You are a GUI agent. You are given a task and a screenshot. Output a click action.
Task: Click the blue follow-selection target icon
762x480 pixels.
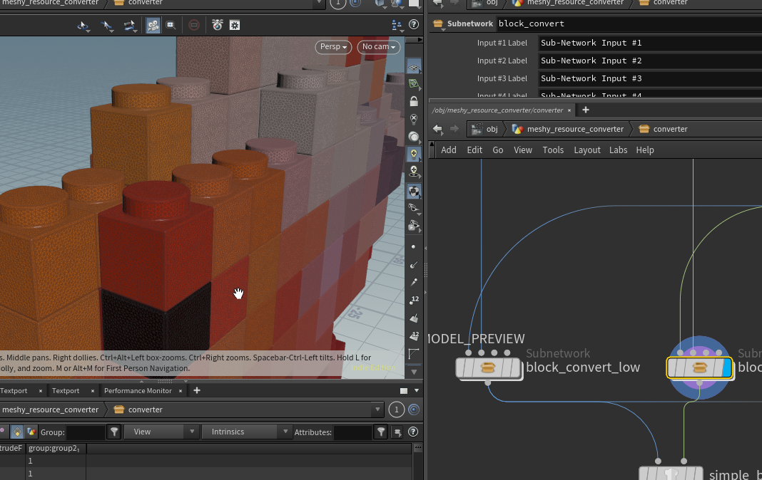click(414, 409)
